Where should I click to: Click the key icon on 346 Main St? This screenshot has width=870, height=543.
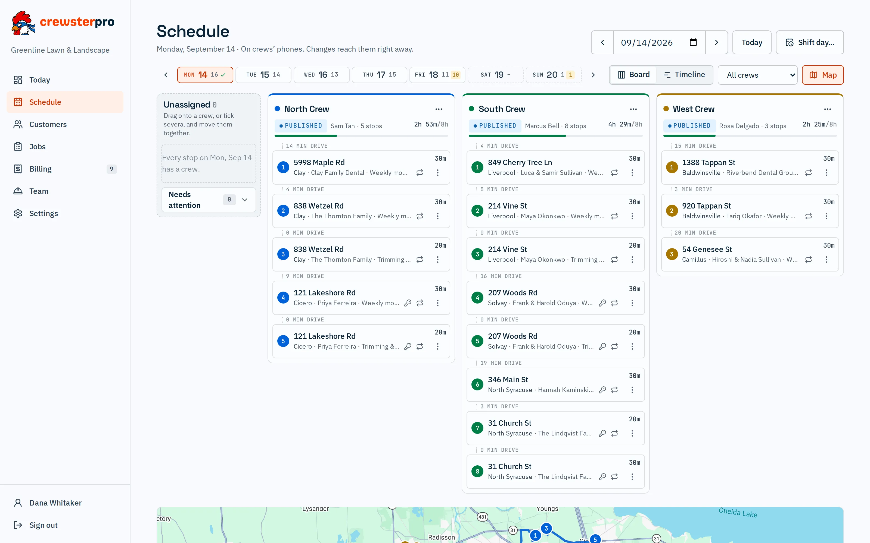point(602,390)
